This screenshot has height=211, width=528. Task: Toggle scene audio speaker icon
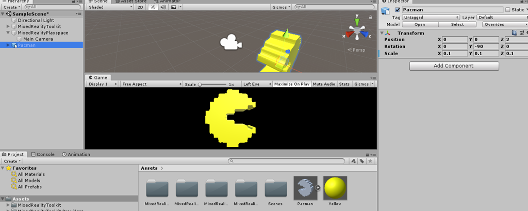[163, 7]
